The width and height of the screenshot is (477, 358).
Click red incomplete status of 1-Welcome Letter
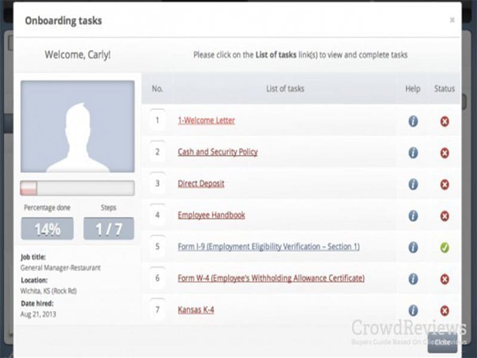tap(444, 122)
